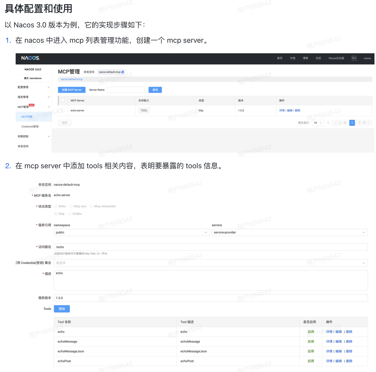
Task: Click 编辑 for the echoPost tool
Action: (338, 361)
